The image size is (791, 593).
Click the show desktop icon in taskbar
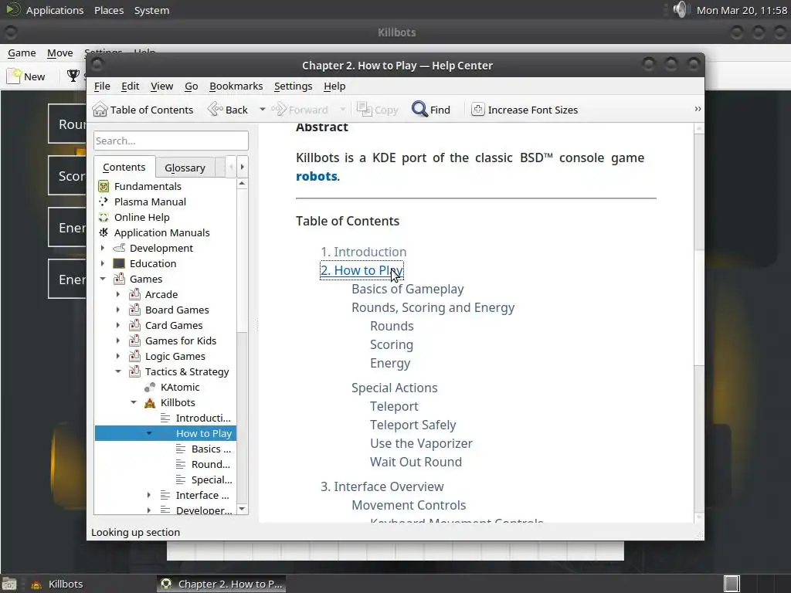[9, 584]
